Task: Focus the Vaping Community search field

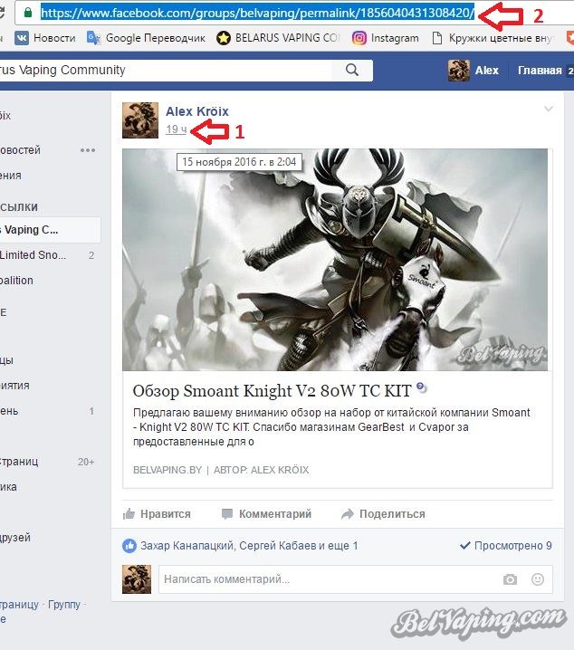Action: point(166,70)
